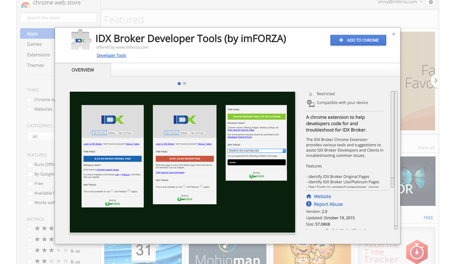Click 'Version: 2.0' text
The image size is (464, 264).
point(317,211)
